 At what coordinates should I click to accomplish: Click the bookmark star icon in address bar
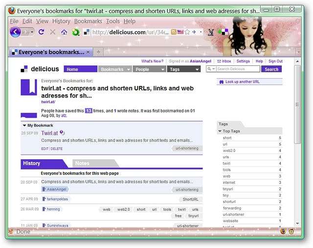tap(186, 32)
